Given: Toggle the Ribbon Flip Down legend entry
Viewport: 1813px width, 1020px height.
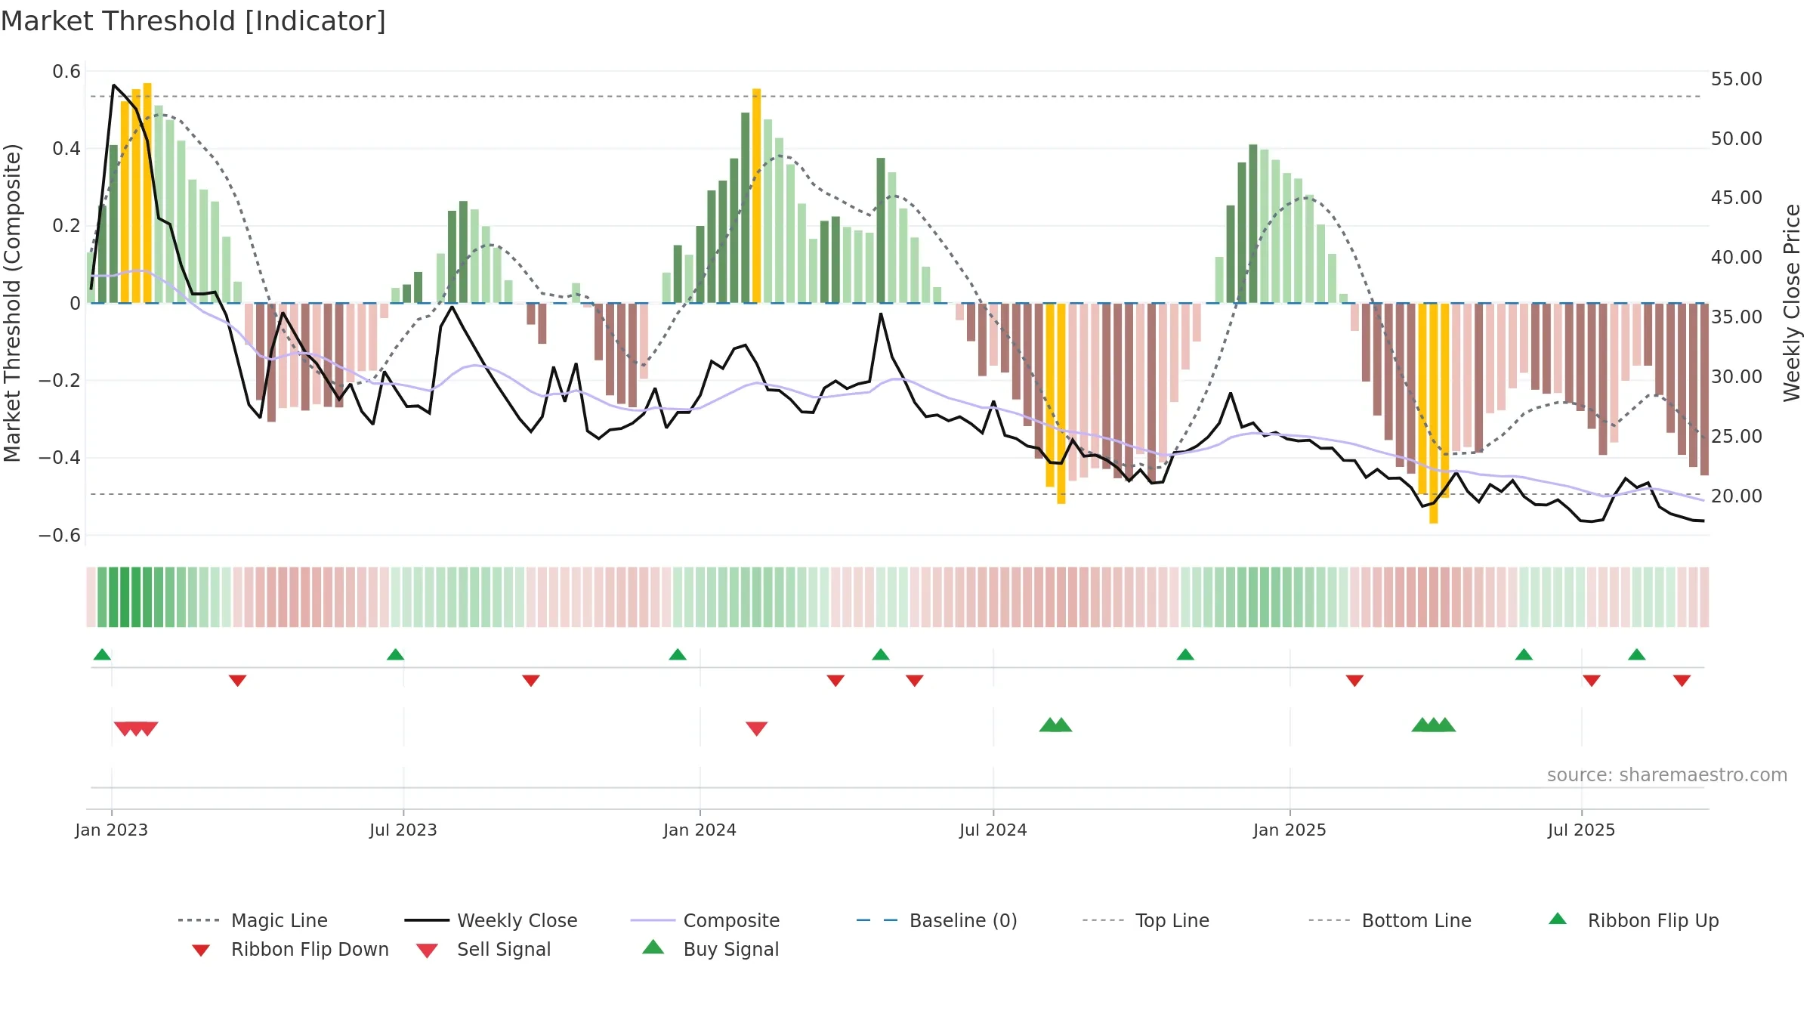Looking at the screenshot, I should point(289,949).
